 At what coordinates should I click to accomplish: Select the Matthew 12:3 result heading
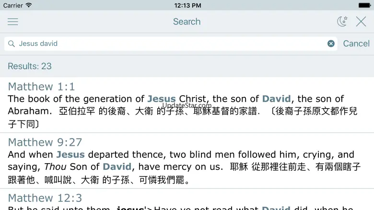[x=45, y=198]
